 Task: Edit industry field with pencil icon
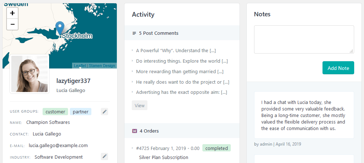[x=104, y=156]
